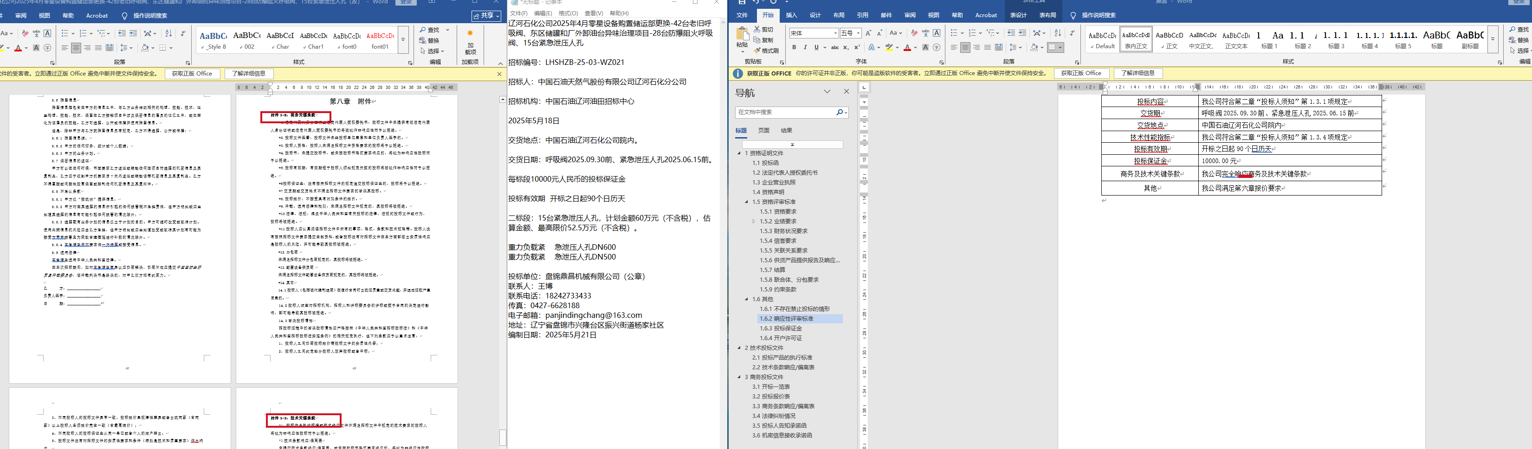Expand the 1.5.2 业绩要求 heading

(754, 221)
